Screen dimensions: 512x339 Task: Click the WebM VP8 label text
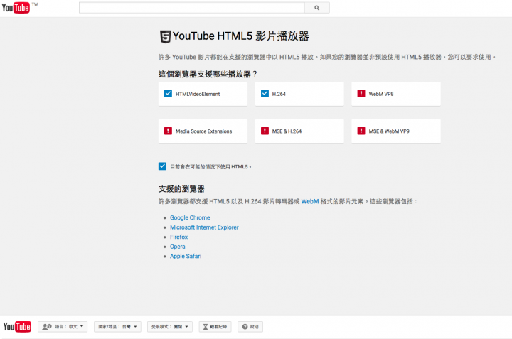pyautogui.click(x=381, y=94)
